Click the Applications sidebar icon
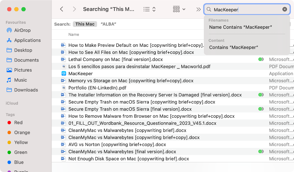The width and height of the screenshot is (294, 172). [x=9, y=40]
